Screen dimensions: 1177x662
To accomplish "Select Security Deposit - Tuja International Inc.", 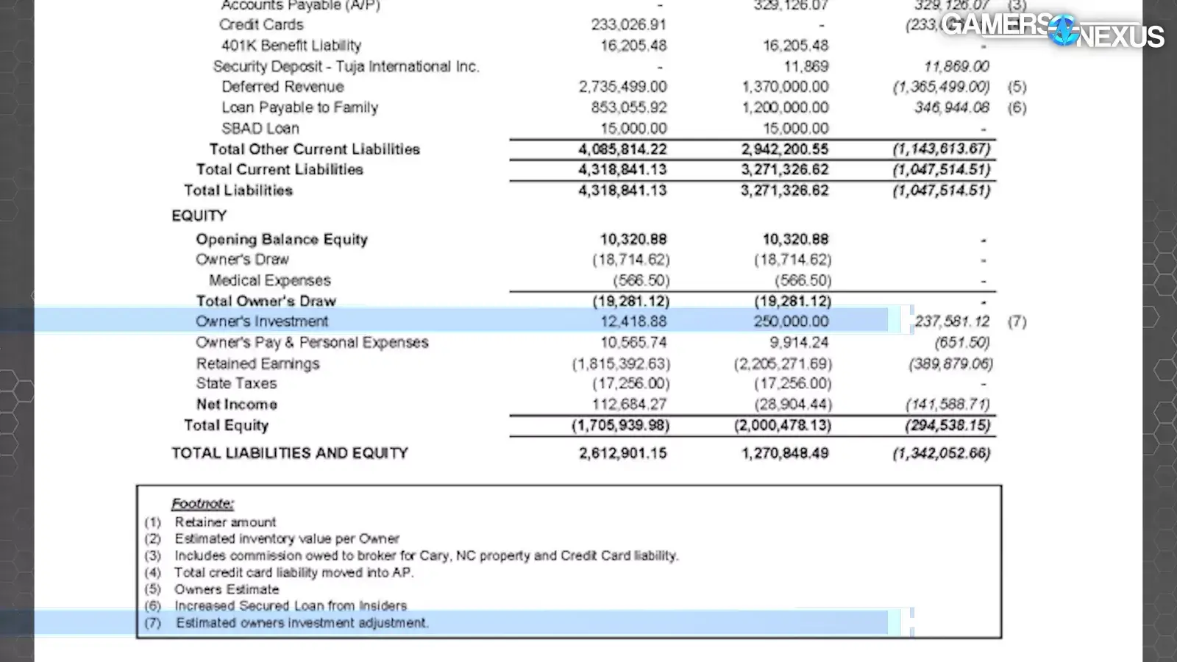I will (x=346, y=66).
